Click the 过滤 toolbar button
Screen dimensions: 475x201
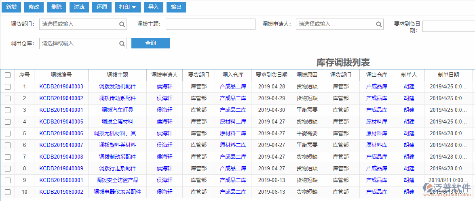click(x=79, y=7)
